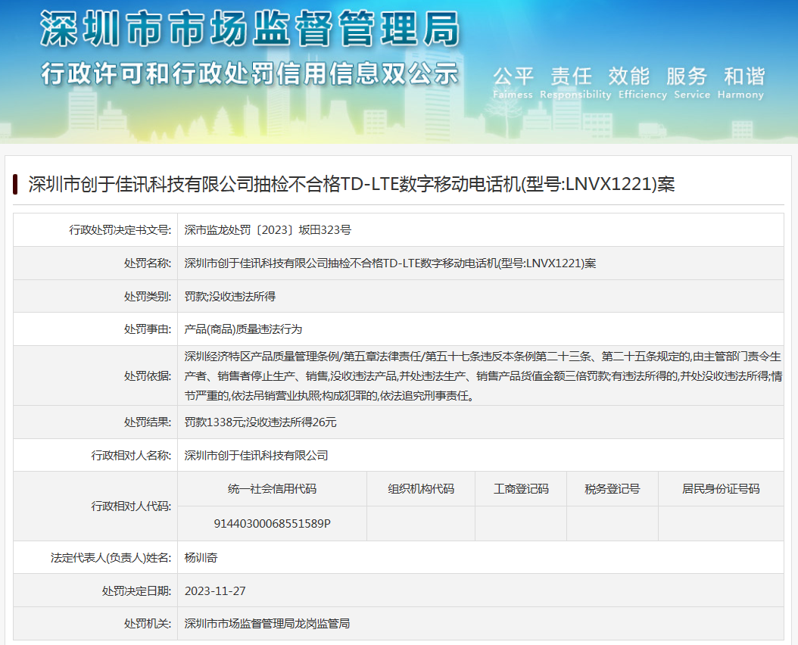The image size is (798, 645).
Task: Click the legal representative name 杨训奇
Action: point(201,558)
